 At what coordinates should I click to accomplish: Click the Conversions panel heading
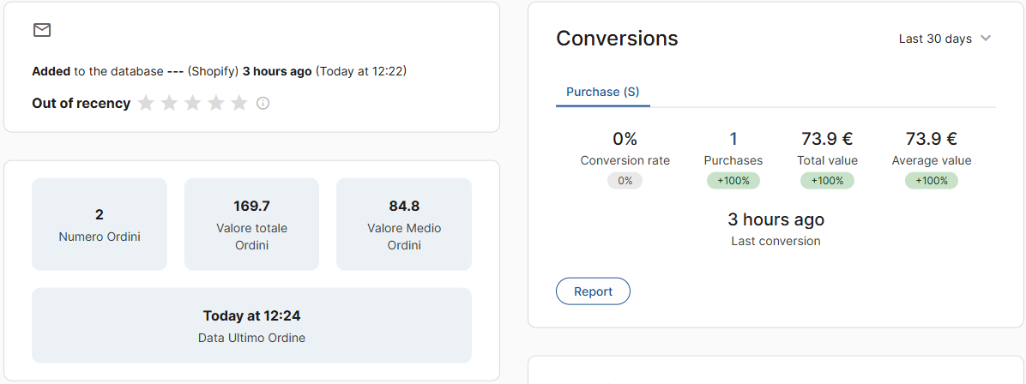click(617, 39)
